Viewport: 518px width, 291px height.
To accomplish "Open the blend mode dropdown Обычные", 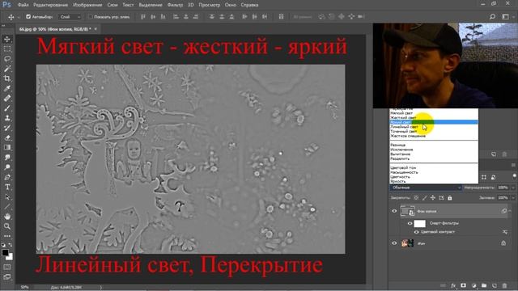I will (x=426, y=188).
